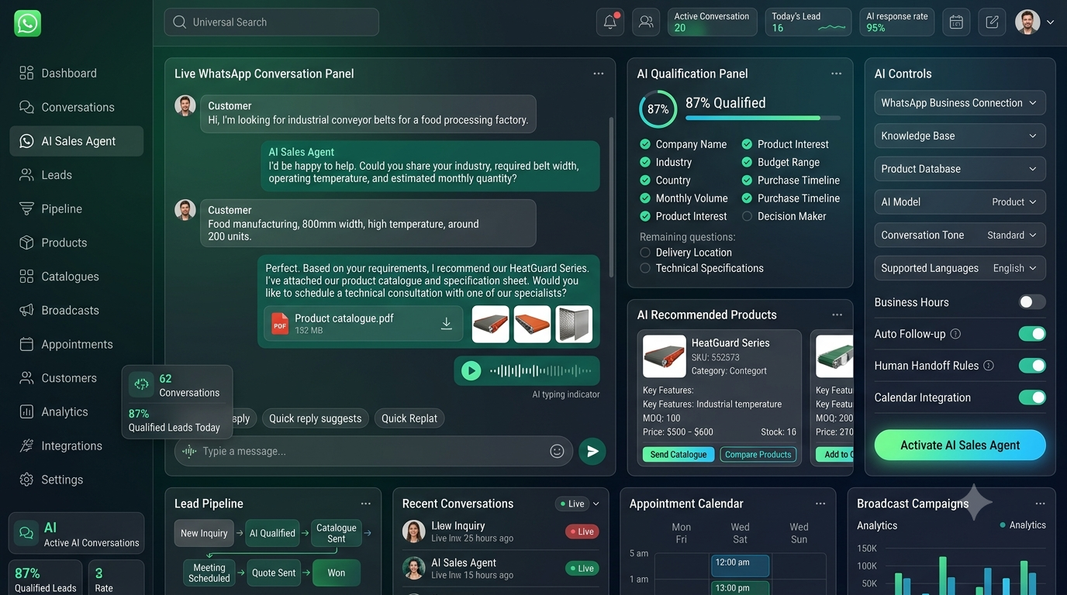The width and height of the screenshot is (1067, 595).
Task: Disable Auto Follow-up switch
Action: [x=1032, y=334]
